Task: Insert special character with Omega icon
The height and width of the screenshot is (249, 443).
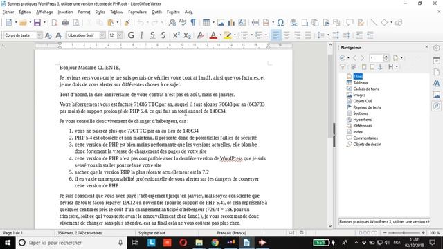Action: pyautogui.click(x=280, y=23)
